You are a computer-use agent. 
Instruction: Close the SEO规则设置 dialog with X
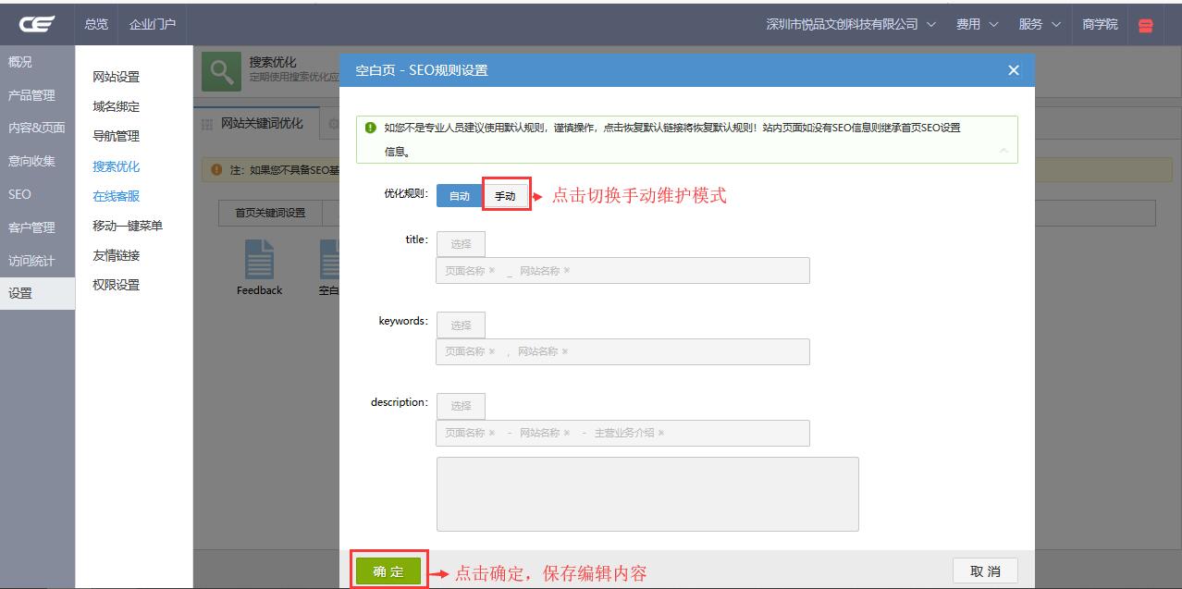(1014, 70)
